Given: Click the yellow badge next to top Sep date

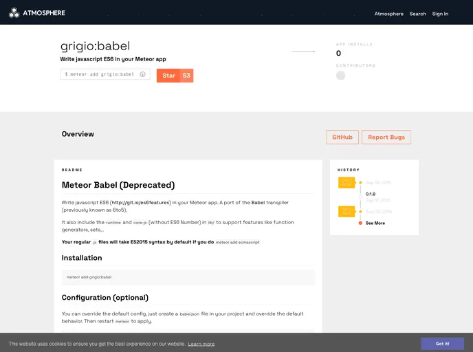Looking at the screenshot, I should pos(346,182).
